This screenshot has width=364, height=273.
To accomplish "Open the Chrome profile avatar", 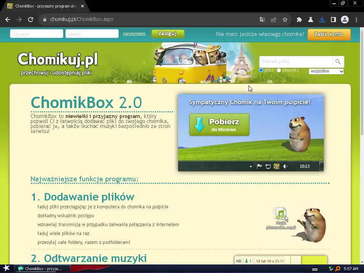I will [345, 20].
